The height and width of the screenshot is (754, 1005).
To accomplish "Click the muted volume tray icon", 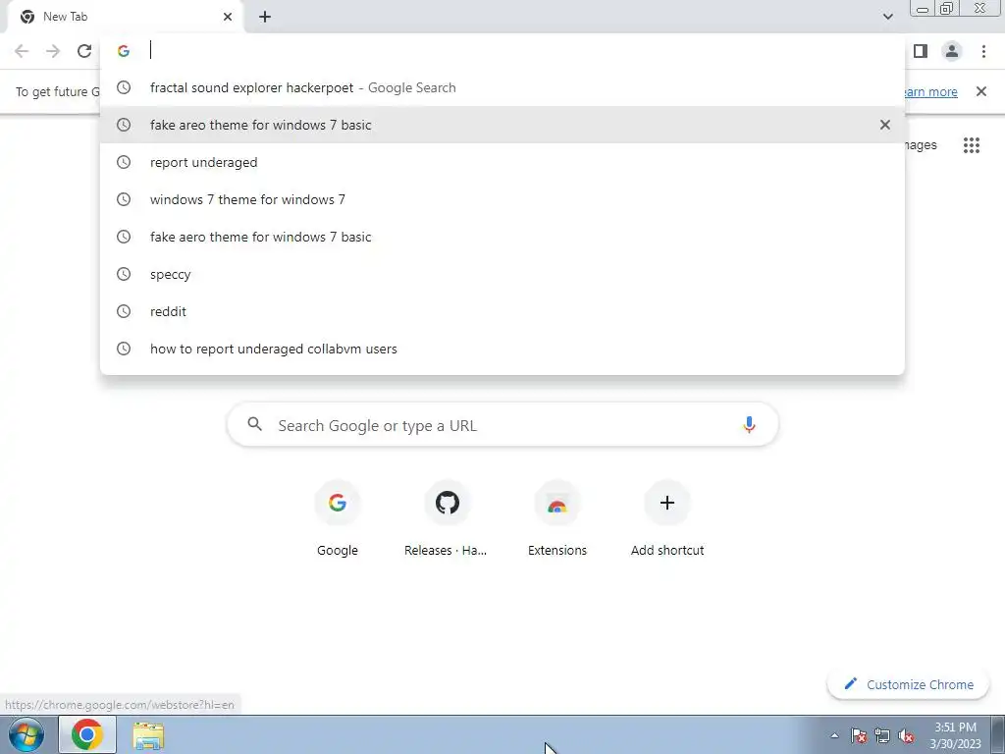I will point(906,735).
